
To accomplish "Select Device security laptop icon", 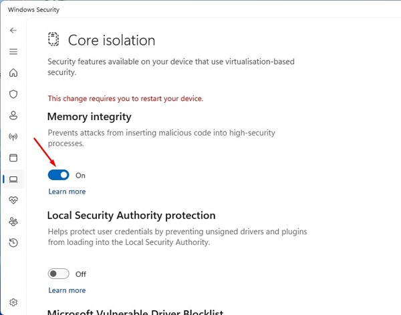I will [13, 179].
